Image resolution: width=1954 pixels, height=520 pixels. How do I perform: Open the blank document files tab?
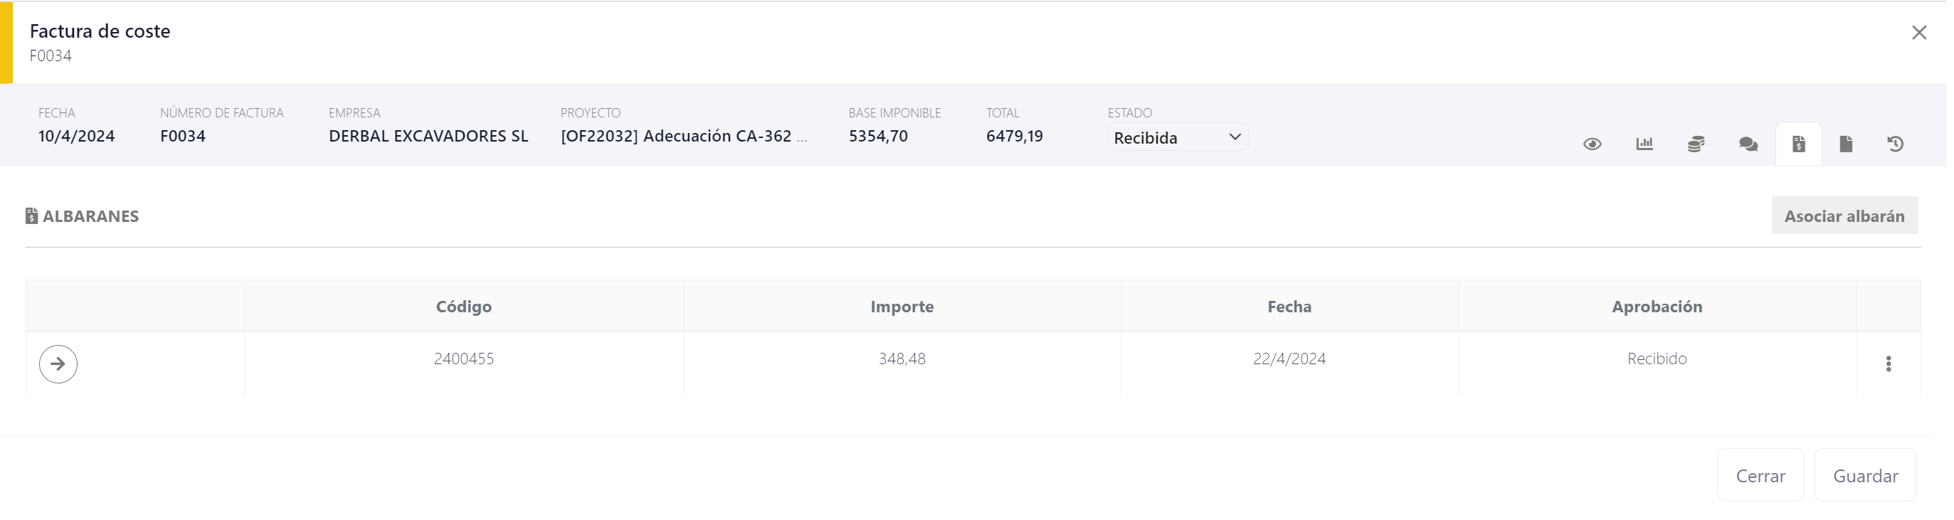coord(1847,144)
